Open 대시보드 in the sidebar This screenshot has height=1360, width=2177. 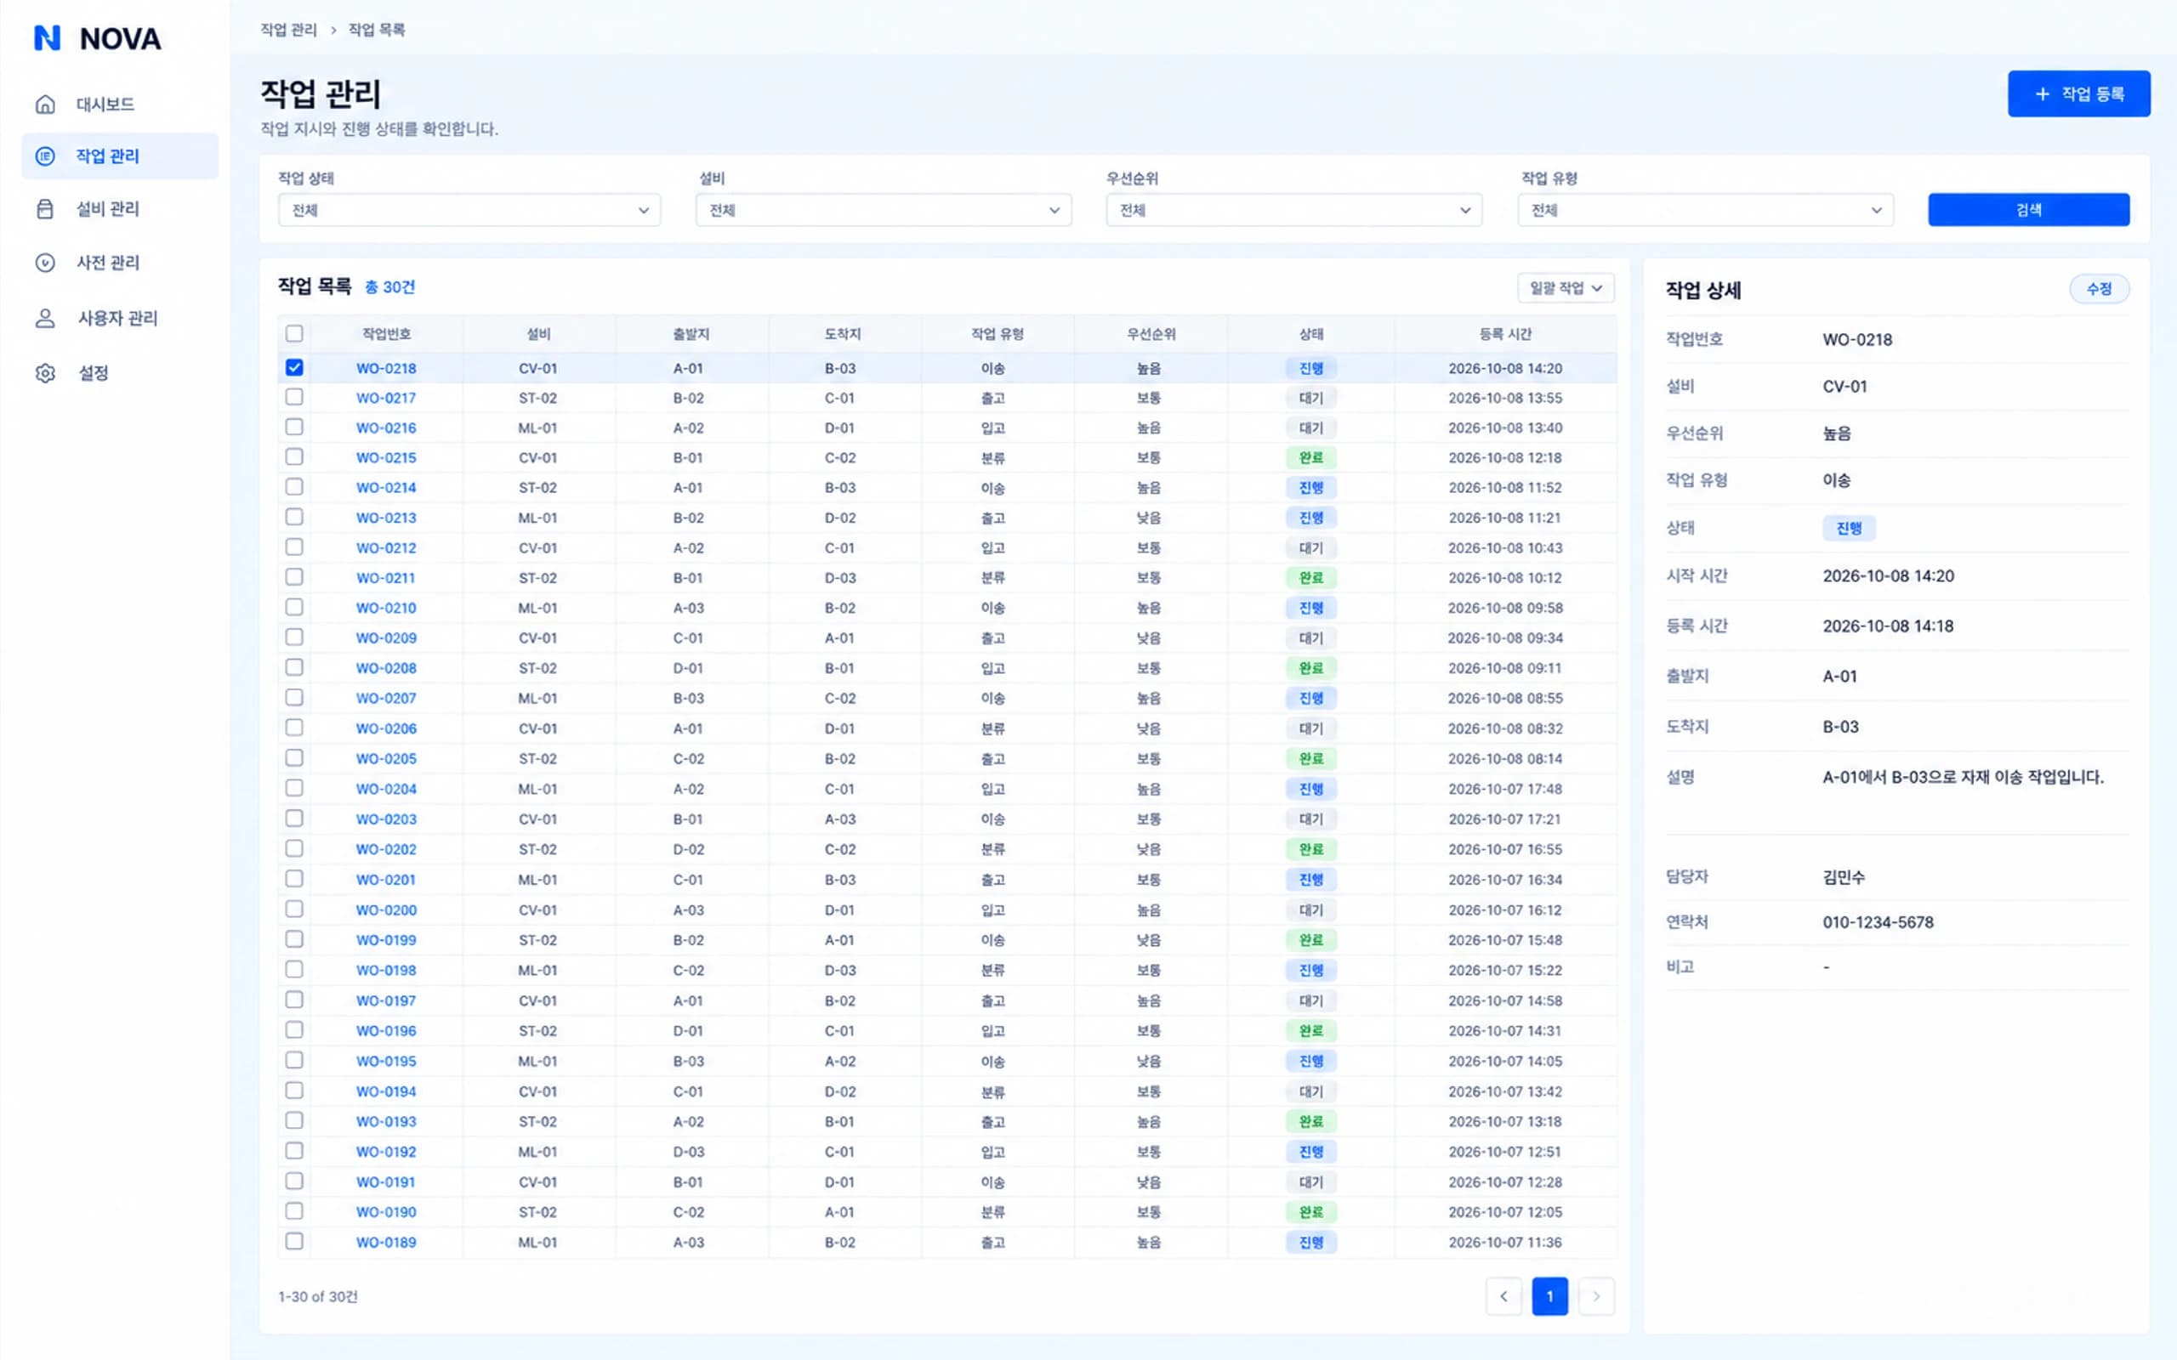pos(120,105)
